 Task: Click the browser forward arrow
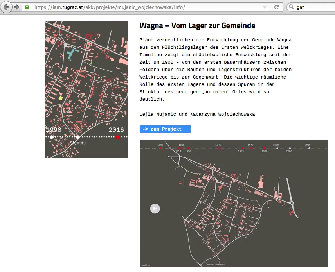click(x=17, y=7)
